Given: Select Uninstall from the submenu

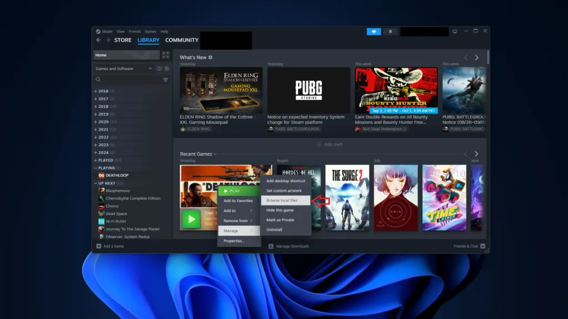Looking at the screenshot, I should (x=286, y=230).
